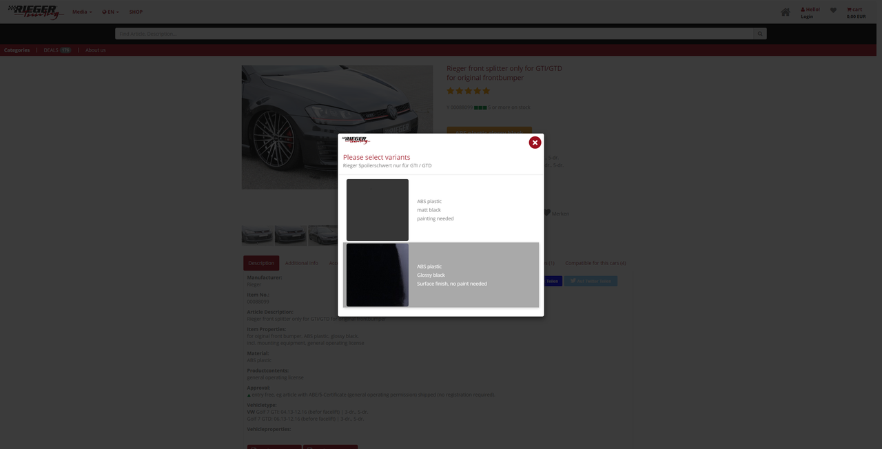Choose the "Surface finish, no paint needed" variant

point(441,275)
